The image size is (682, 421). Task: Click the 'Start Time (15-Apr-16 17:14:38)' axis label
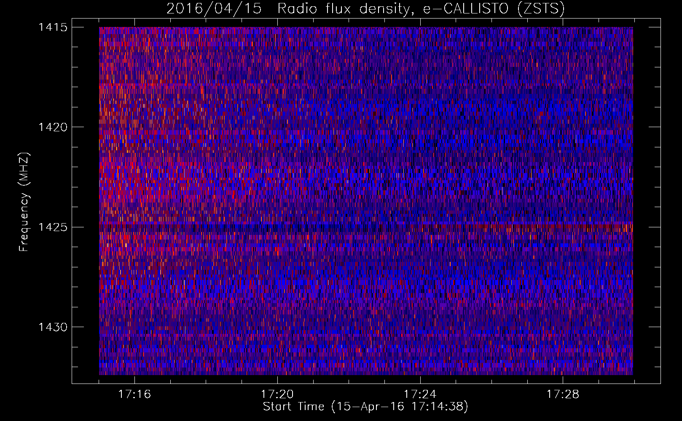366,407
